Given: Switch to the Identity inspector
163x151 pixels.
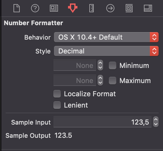Looking at the screenshot, I should (x=54, y=8).
